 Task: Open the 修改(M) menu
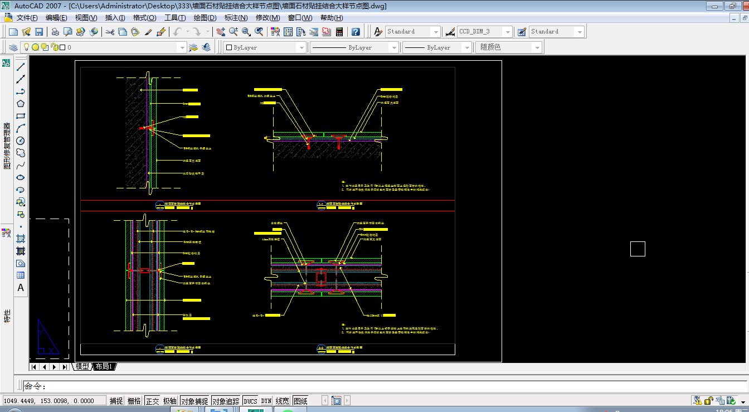click(x=267, y=18)
